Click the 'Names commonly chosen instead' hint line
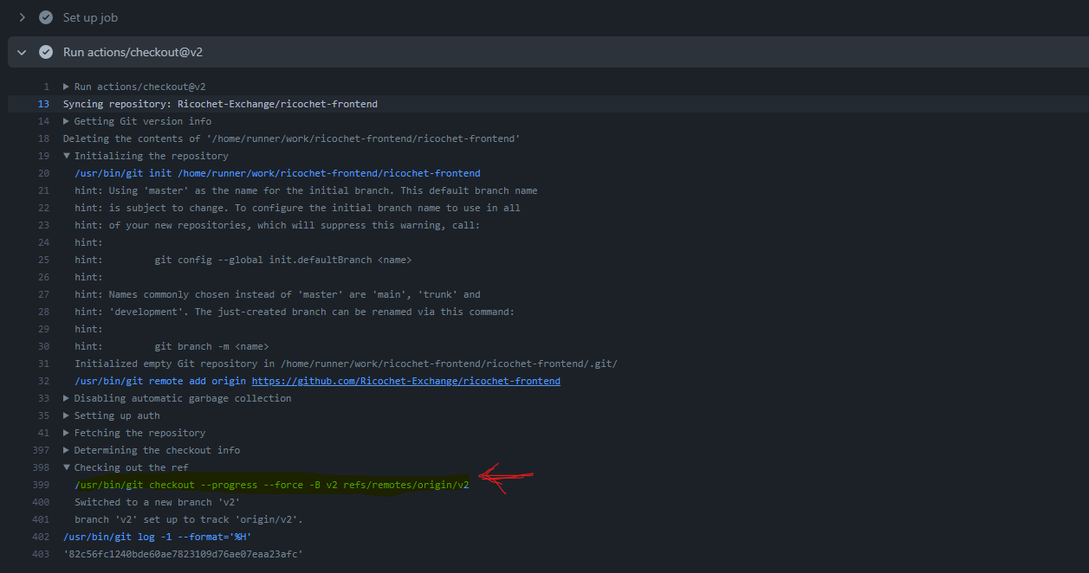 pos(277,294)
